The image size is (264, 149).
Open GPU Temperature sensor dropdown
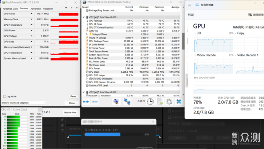coord(31,25)
